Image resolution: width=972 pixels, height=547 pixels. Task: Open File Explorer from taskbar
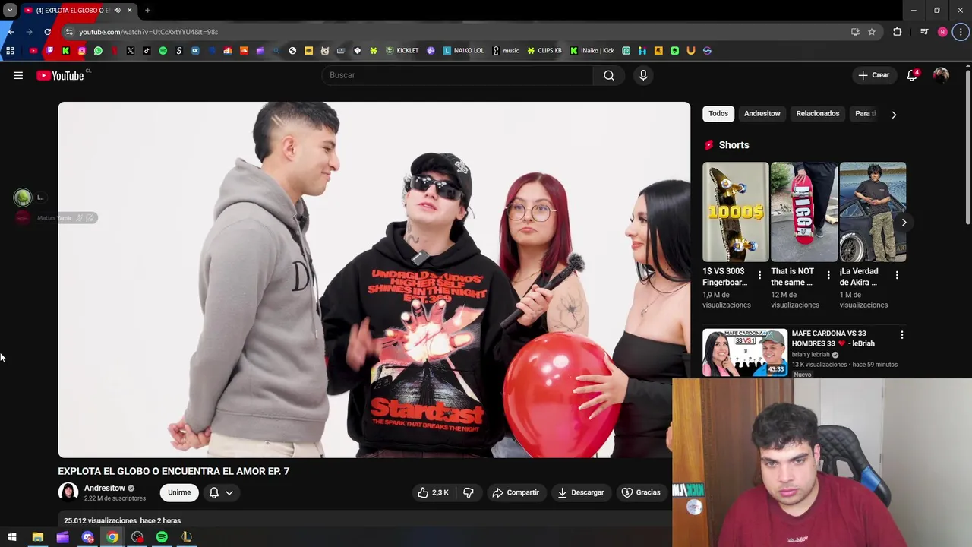coord(37,537)
